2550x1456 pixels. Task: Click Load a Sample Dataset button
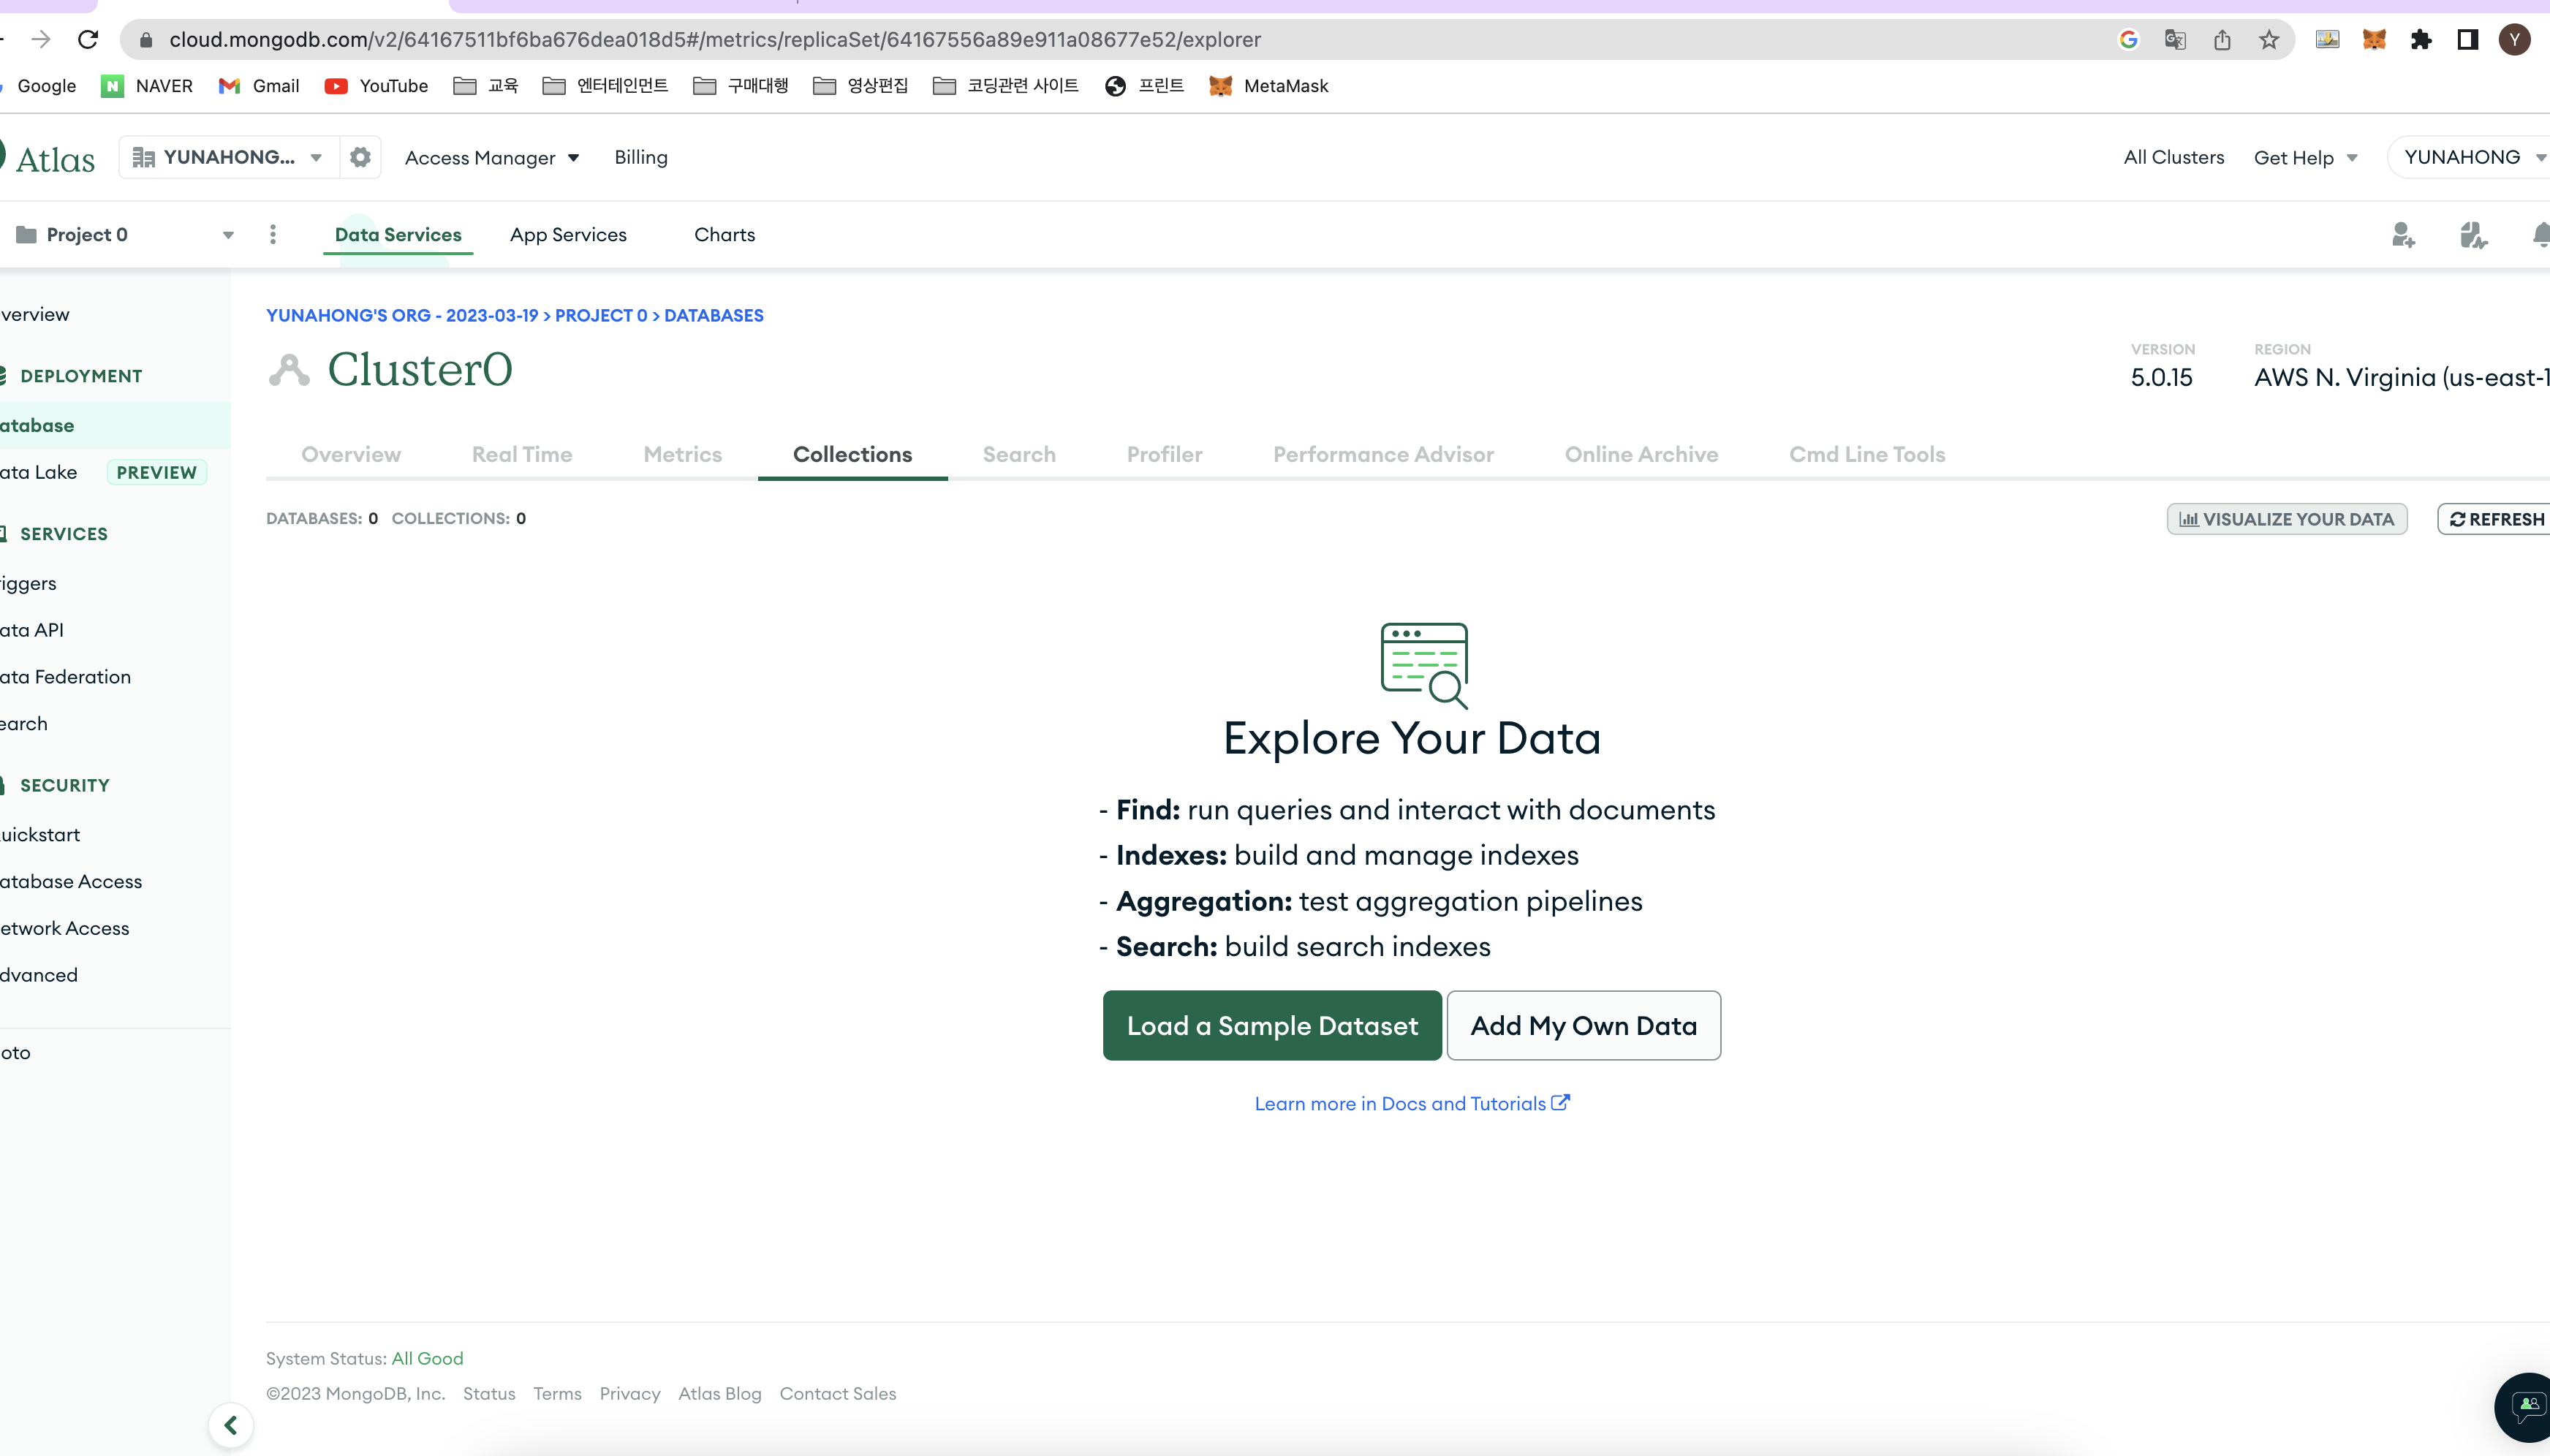coord(1272,1025)
